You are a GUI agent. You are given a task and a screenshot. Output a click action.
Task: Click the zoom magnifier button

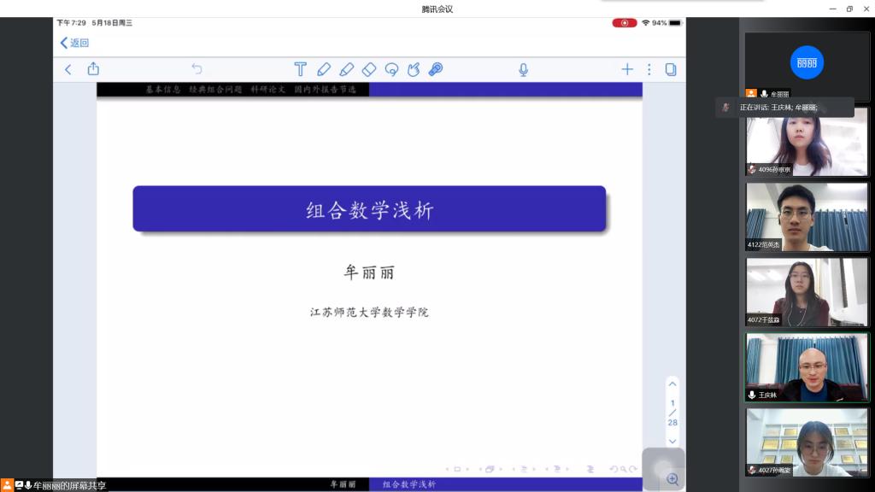(x=672, y=479)
